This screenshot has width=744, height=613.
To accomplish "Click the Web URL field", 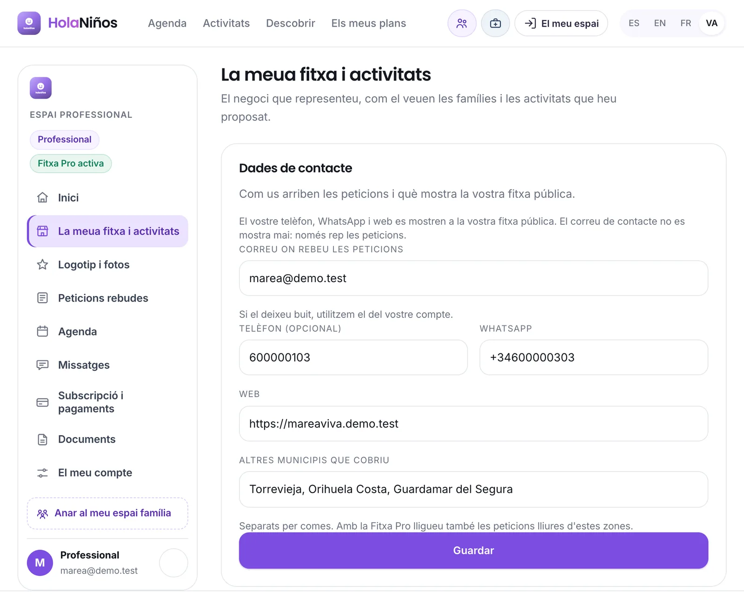I will [x=473, y=424].
